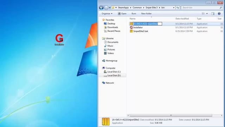Click the horizontal scrollbar thumb
Screen dimensions: 225x127
tap(171, 115)
